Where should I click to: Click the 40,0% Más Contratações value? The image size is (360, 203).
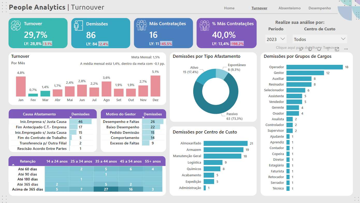click(224, 35)
